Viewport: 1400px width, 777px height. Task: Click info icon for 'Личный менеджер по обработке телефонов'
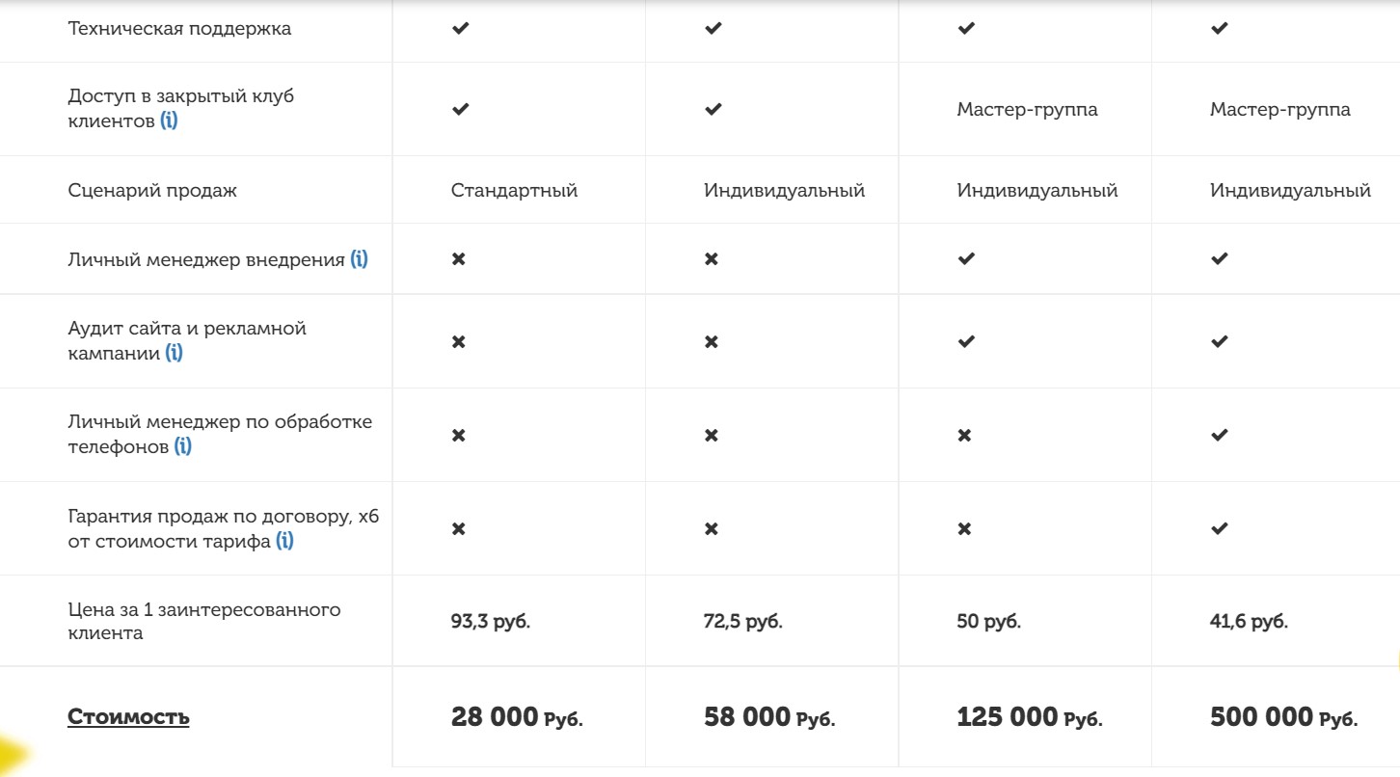[x=182, y=445]
